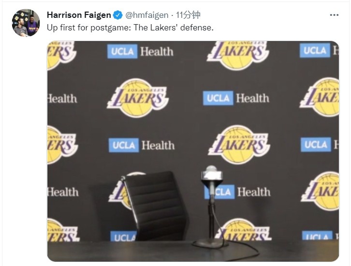Click the Lakers logo directly above the microphone
Screen dimensions: 351x266
[x=239, y=144]
